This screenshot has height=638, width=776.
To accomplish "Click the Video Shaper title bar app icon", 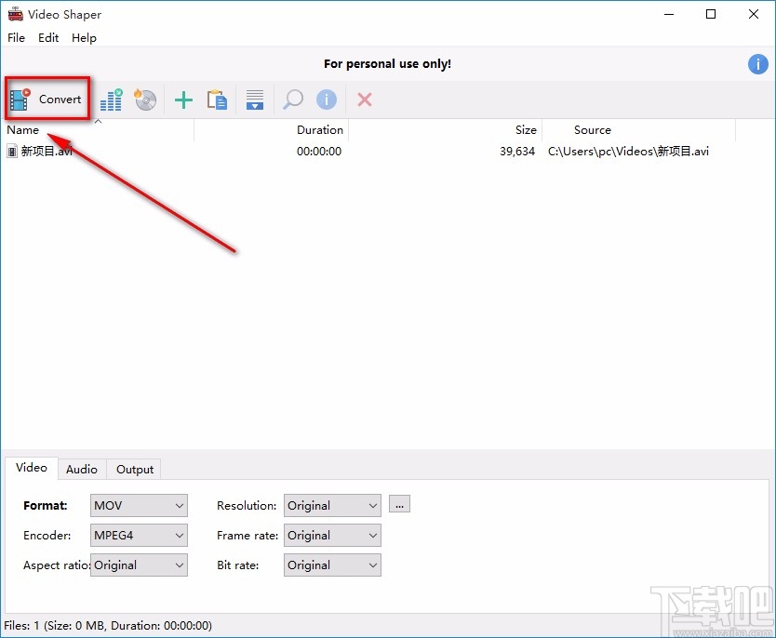I will click(x=15, y=14).
